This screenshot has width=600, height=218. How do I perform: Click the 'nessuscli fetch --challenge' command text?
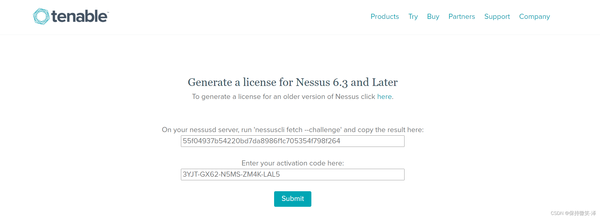click(x=298, y=130)
